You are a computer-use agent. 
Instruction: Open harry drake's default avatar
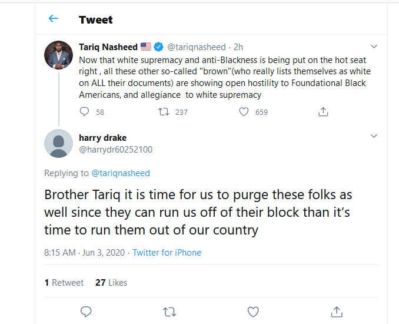tap(58, 143)
